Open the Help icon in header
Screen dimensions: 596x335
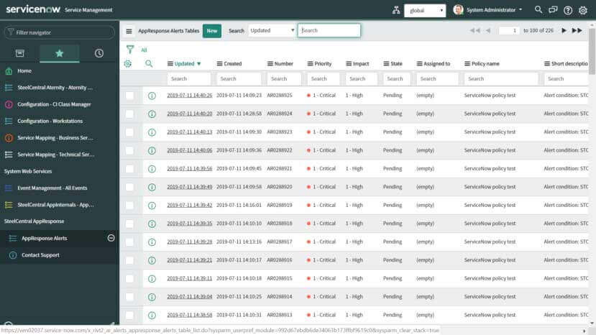[568, 10]
